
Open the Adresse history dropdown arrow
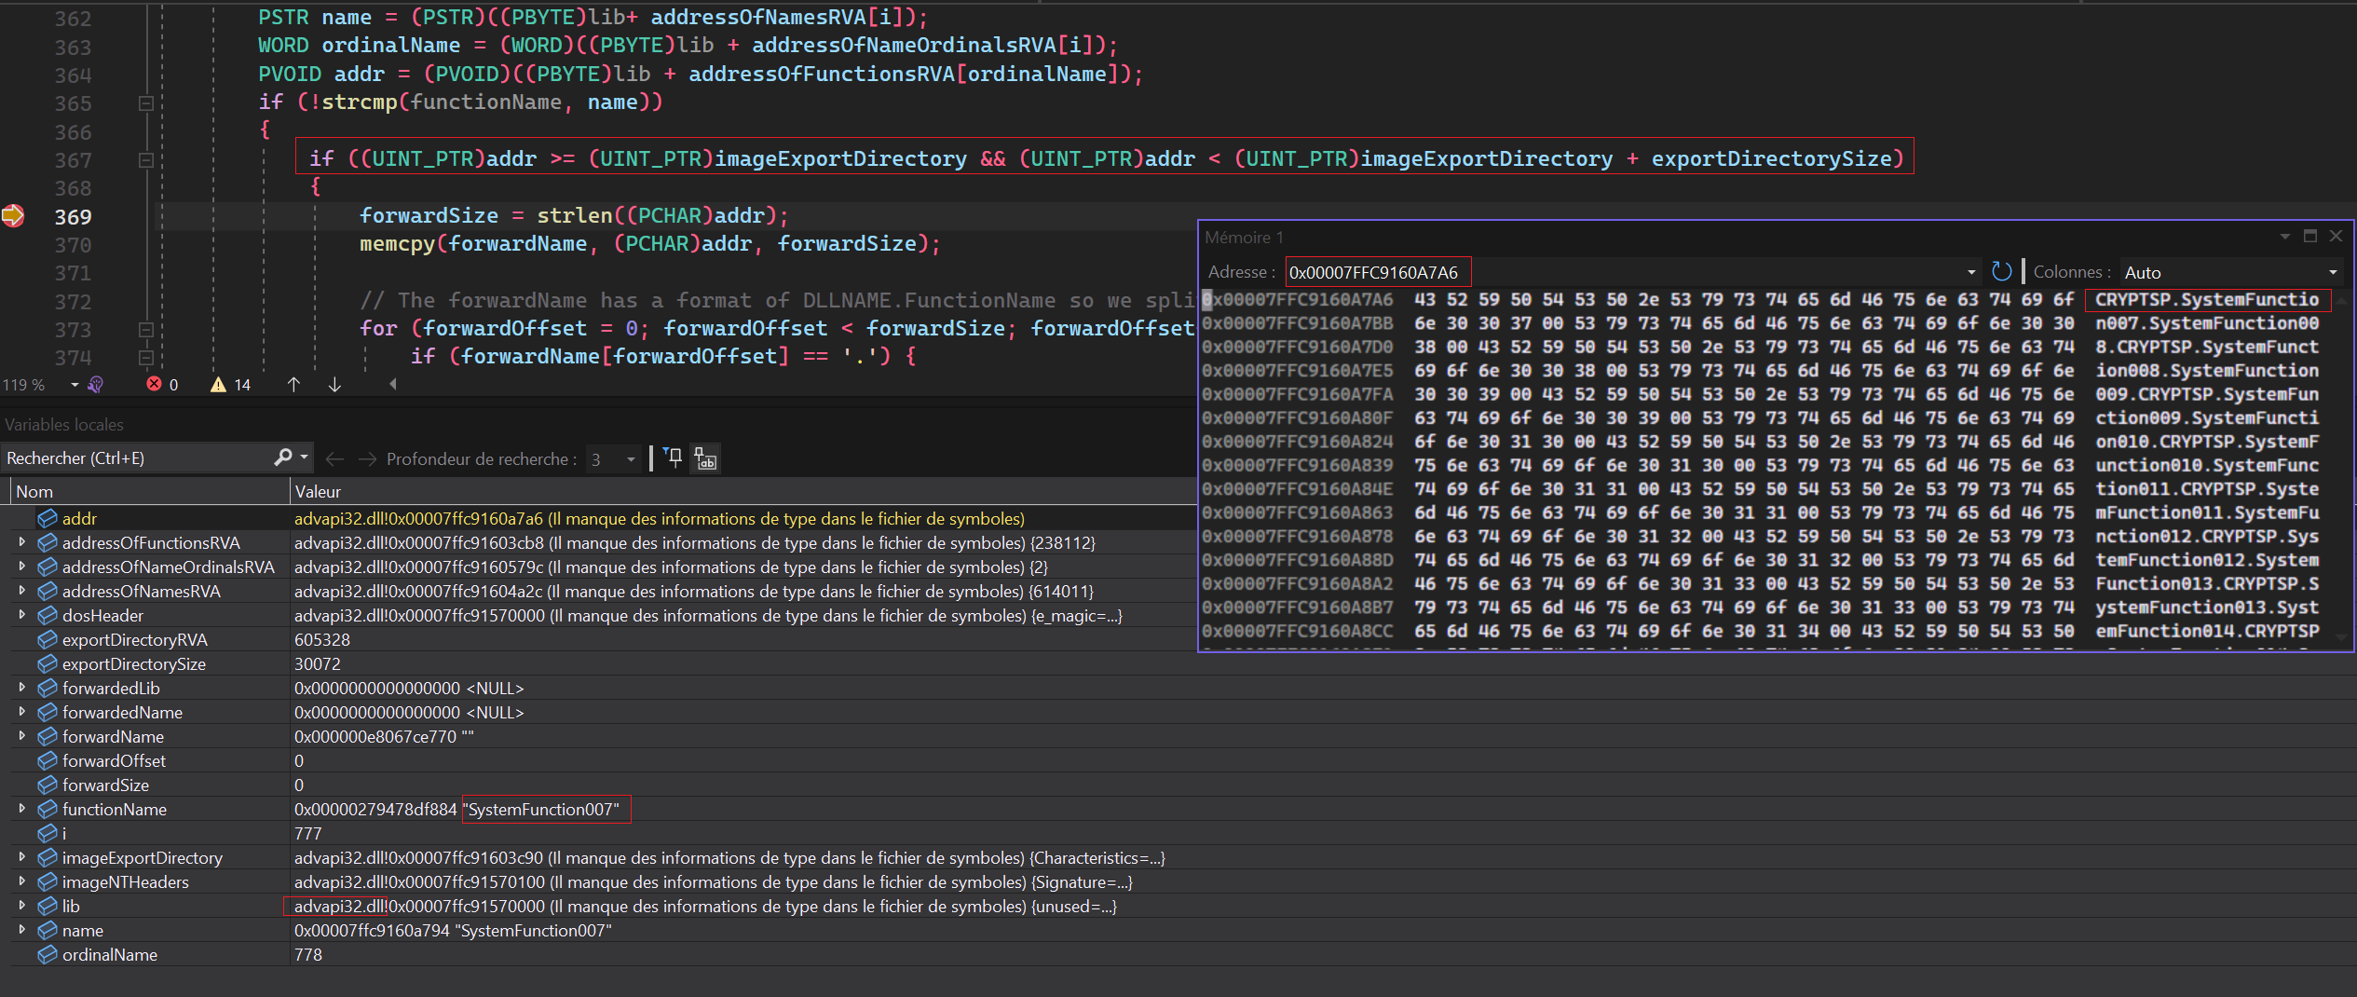[x=1971, y=272]
